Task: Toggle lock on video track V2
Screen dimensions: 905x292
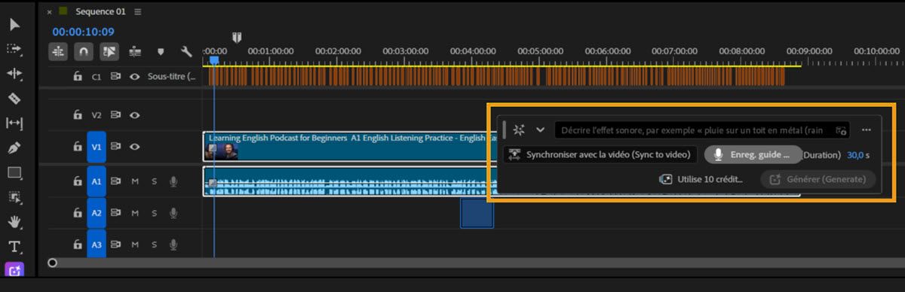Action: 77,115
